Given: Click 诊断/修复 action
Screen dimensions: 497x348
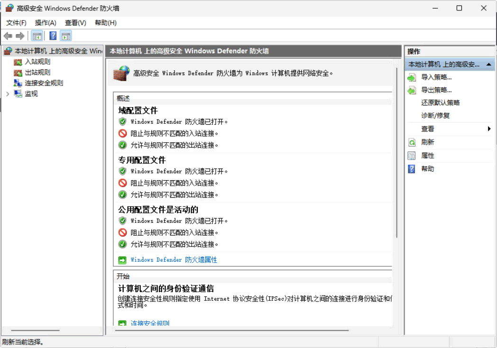Looking at the screenshot, I should 435,116.
